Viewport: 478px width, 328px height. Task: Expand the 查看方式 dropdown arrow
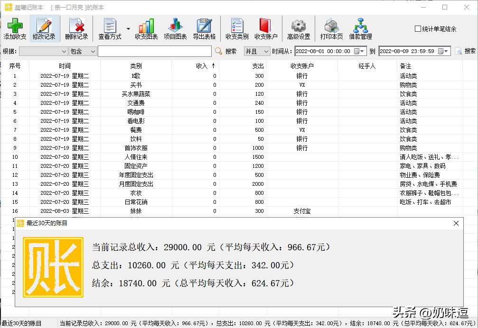(x=128, y=29)
